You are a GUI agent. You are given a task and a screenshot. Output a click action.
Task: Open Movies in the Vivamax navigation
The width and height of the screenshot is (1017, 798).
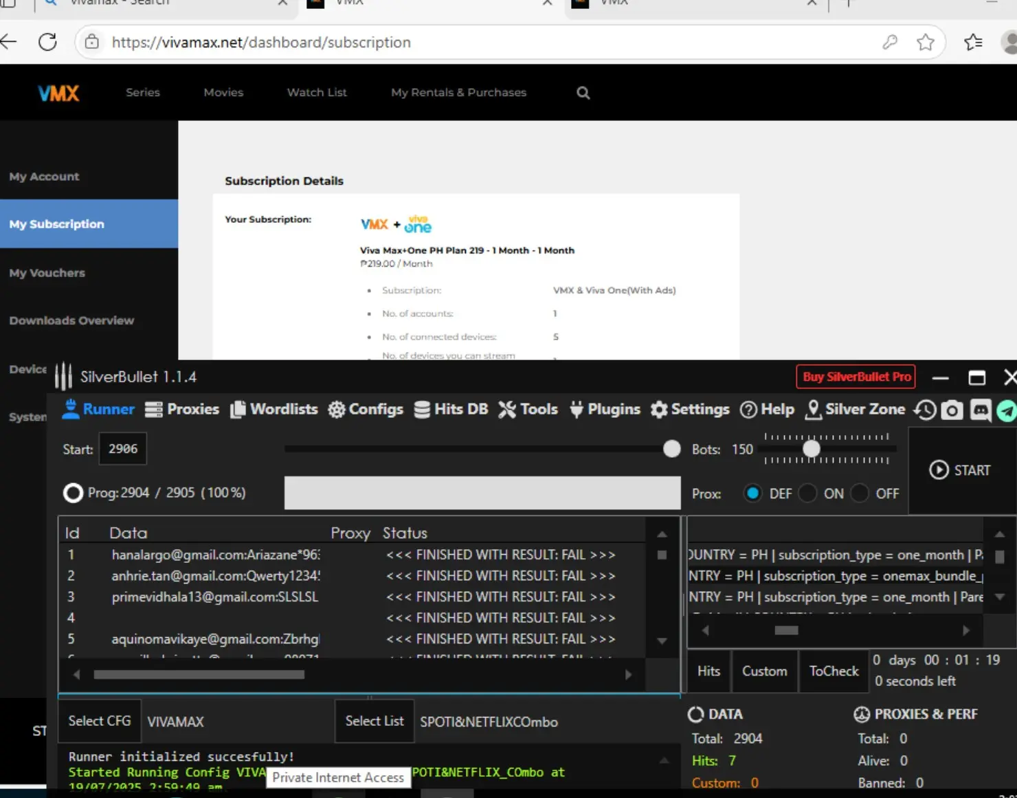223,92
